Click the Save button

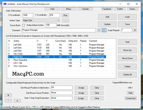pyautogui.click(x=127, y=24)
